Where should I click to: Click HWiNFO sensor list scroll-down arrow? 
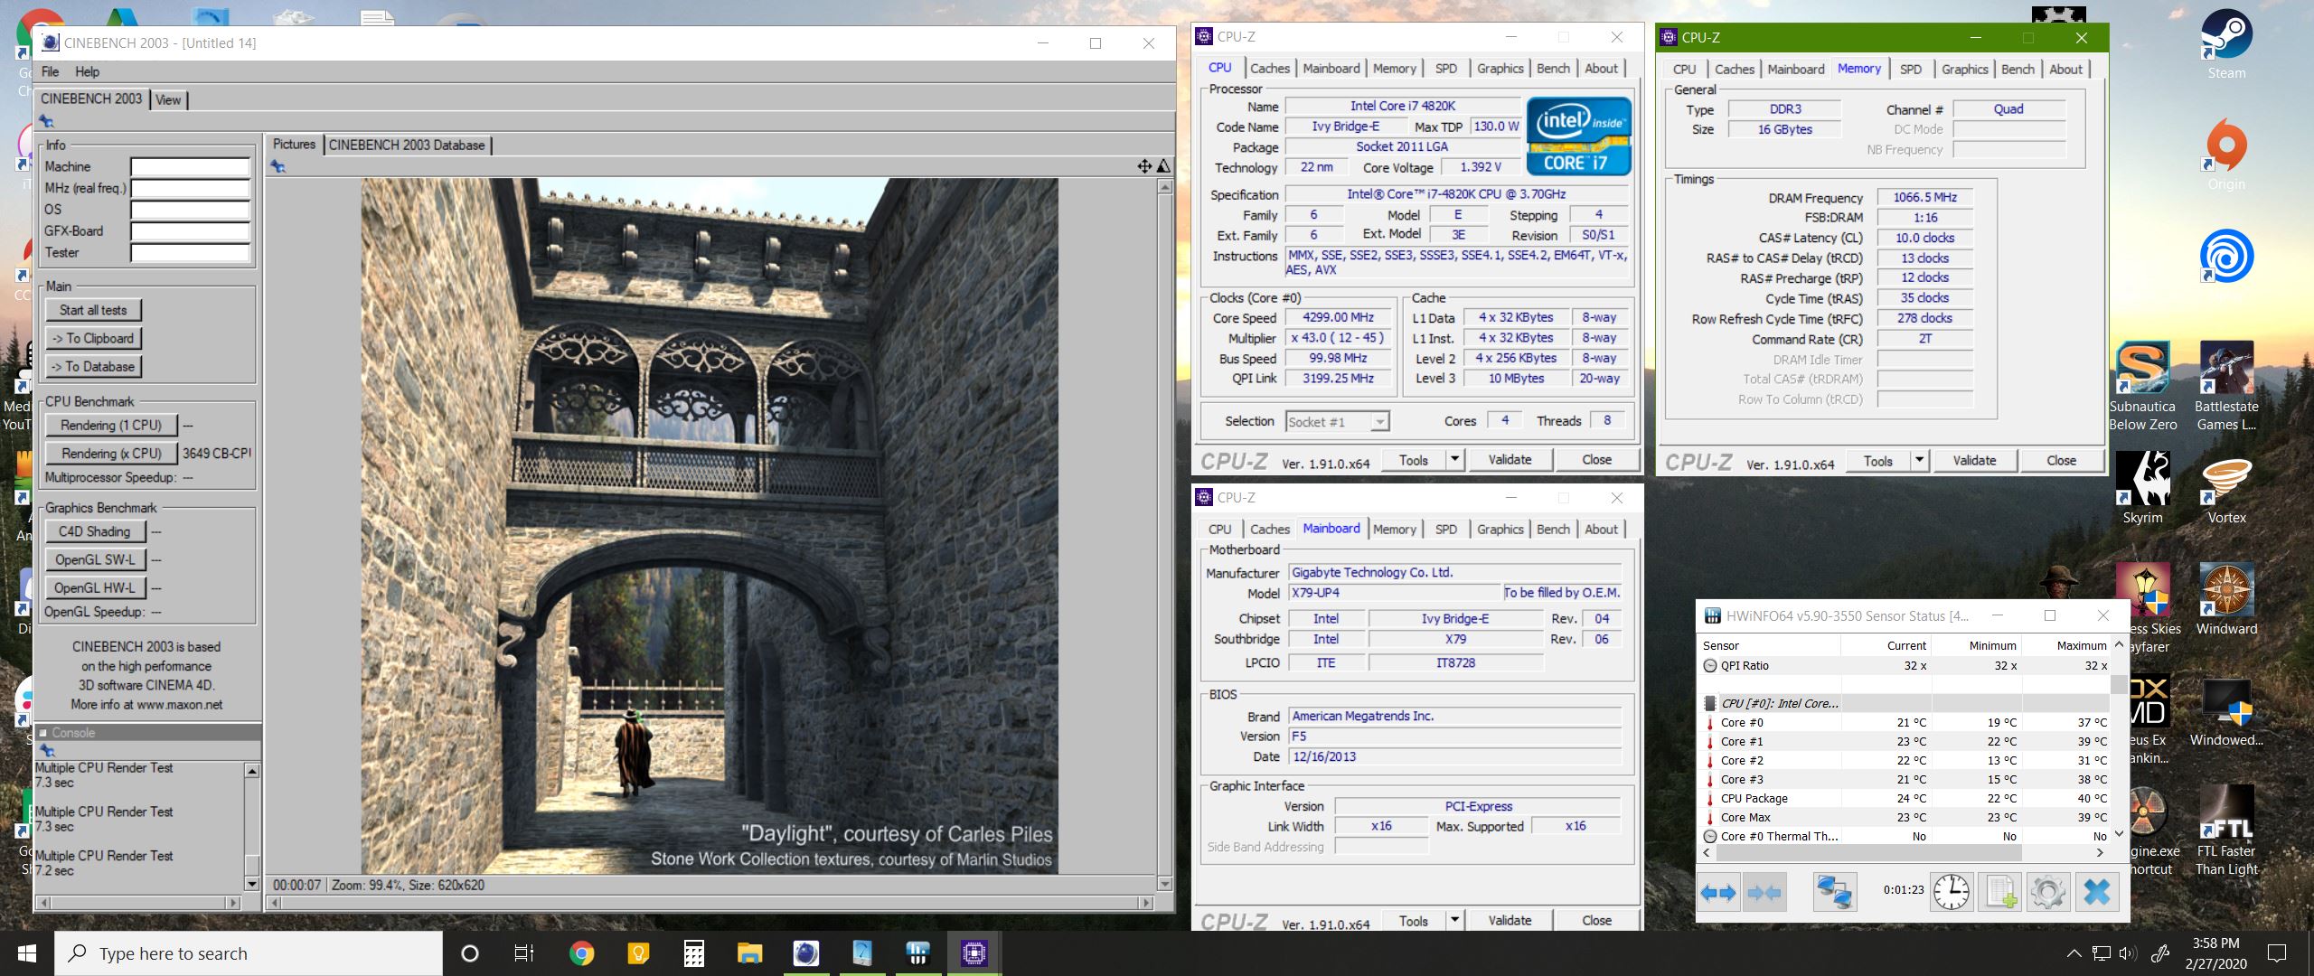click(2118, 834)
